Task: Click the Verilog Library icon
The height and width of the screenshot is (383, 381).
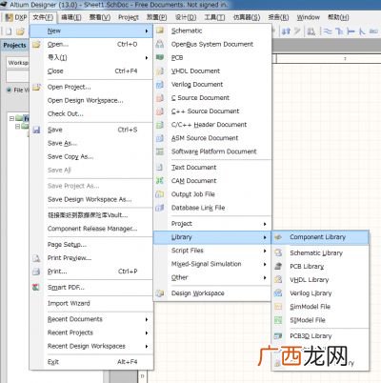Action: (278, 292)
